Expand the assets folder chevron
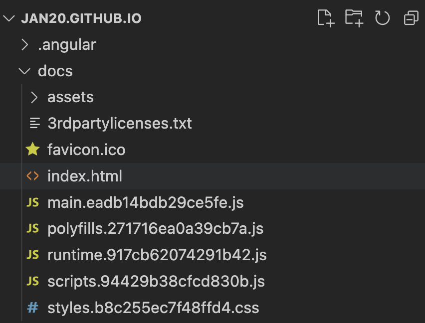The width and height of the screenshot is (425, 323). pos(34,97)
